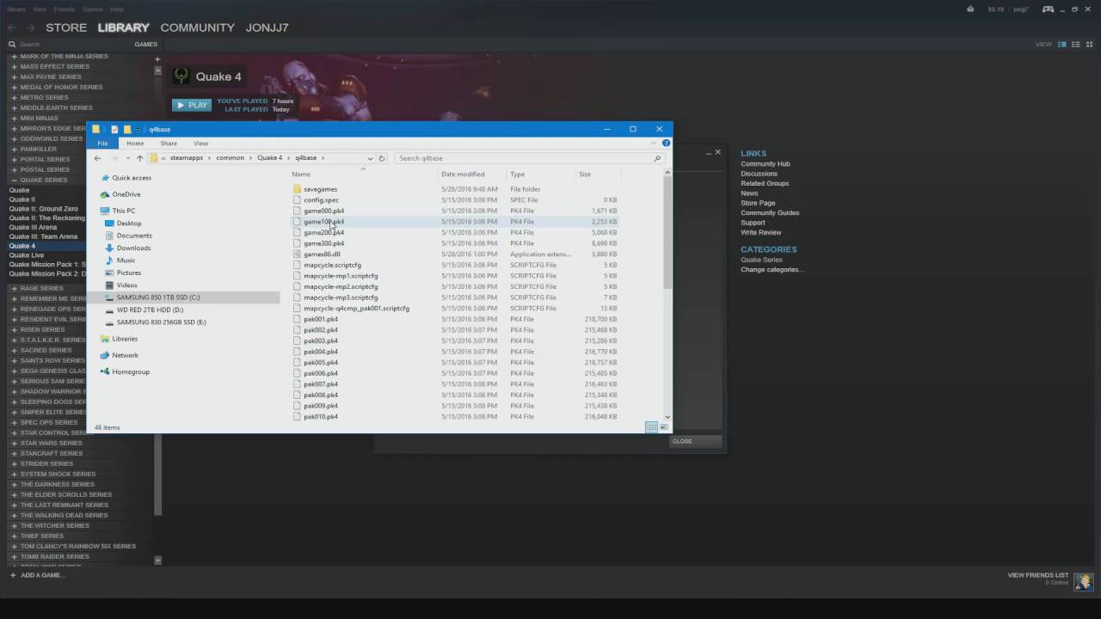This screenshot has height=619, width=1101.
Task: Select file pak001.pk4
Action: pos(320,319)
